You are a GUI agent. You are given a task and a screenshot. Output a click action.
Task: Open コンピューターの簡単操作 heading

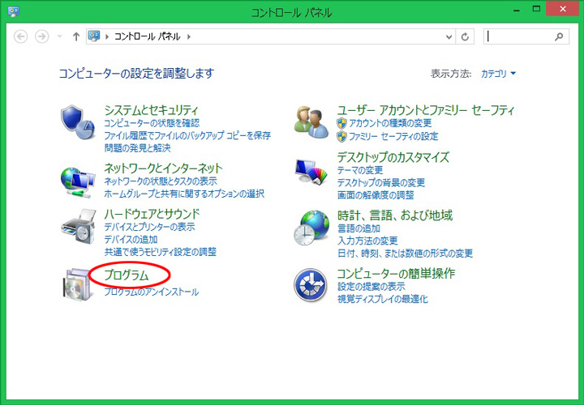[396, 273]
